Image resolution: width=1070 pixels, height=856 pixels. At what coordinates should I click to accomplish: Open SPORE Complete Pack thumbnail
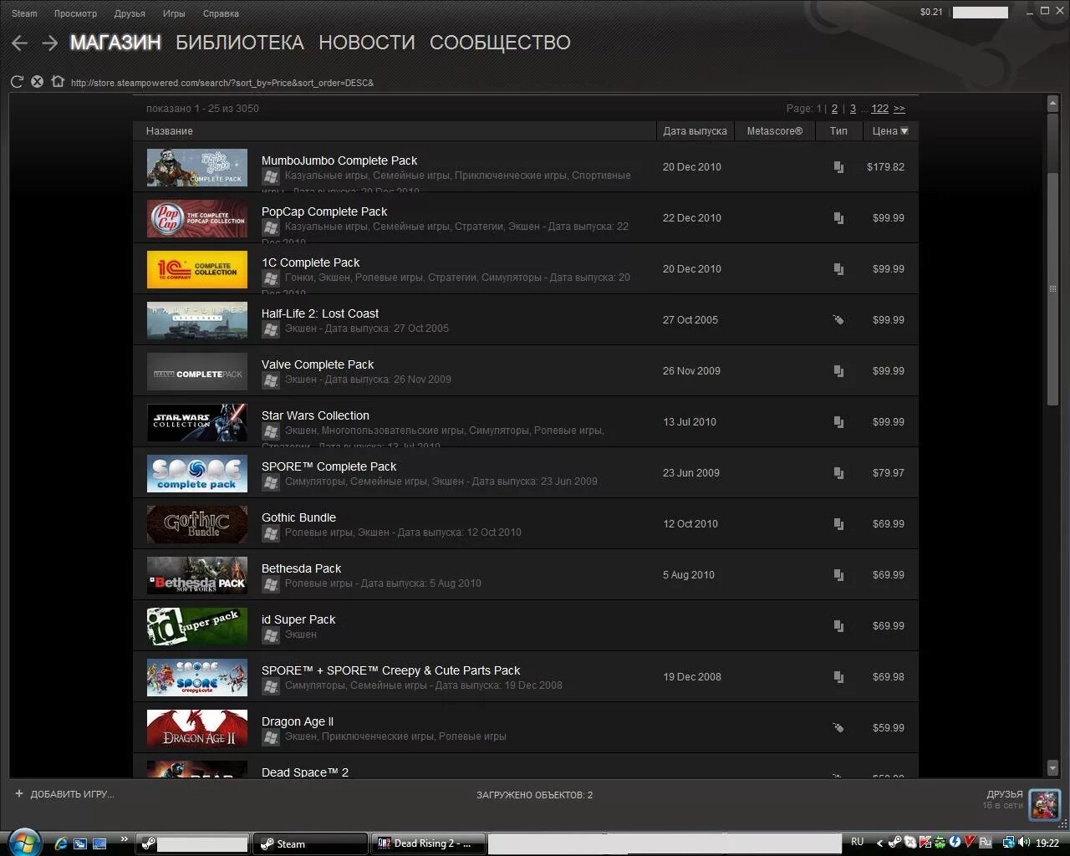click(x=197, y=473)
